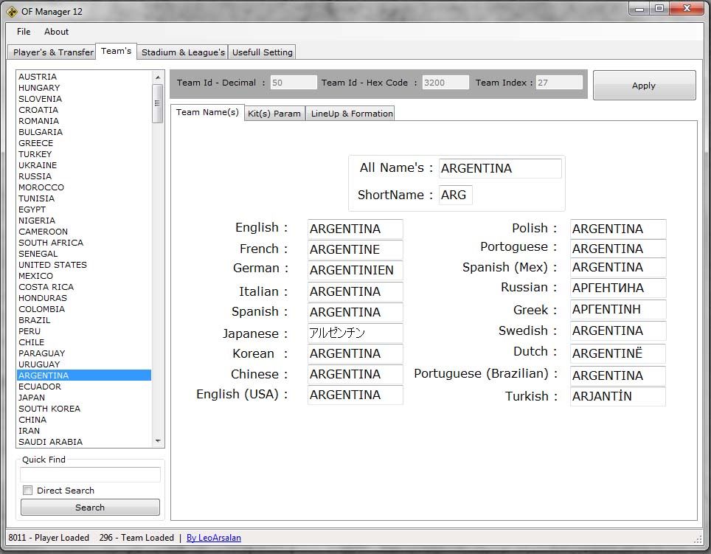The width and height of the screenshot is (711, 554).
Task: Enable the Direct Search checkbox
Action: pos(28,491)
